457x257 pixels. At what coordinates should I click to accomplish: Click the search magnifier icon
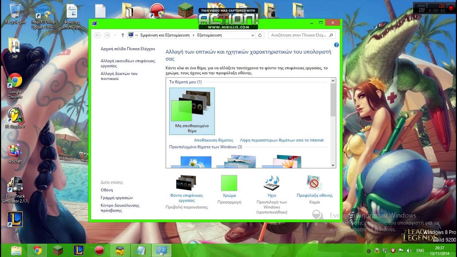[331, 35]
